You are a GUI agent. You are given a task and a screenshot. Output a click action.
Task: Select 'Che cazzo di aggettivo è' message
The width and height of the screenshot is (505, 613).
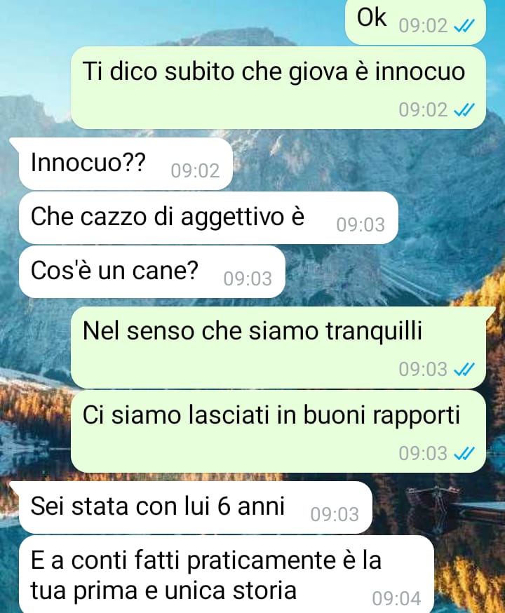(209, 218)
